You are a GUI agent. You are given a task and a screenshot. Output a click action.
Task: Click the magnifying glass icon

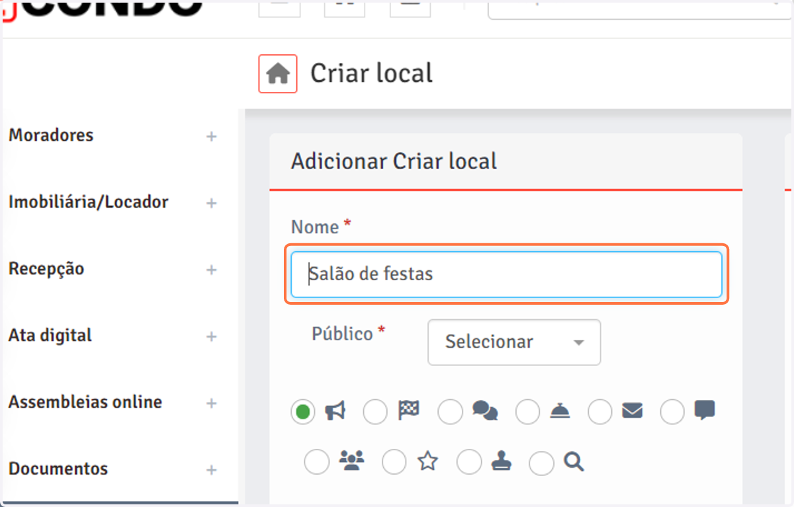click(x=574, y=461)
